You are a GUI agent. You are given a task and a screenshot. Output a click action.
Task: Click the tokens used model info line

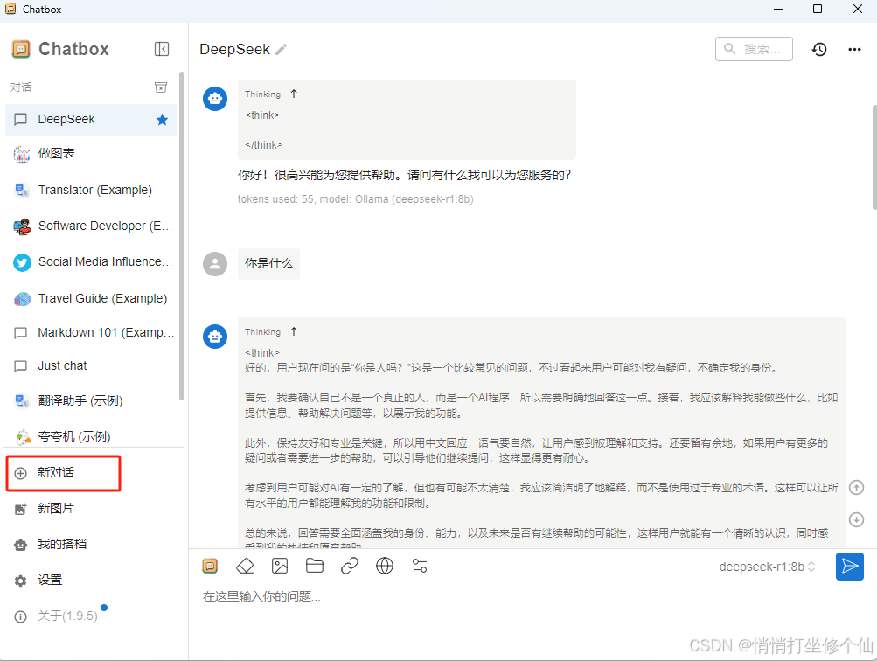pyautogui.click(x=356, y=199)
